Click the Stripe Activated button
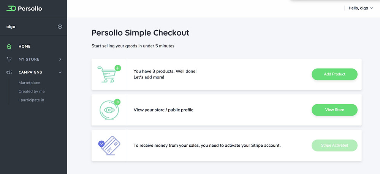Viewport: 380px width, 174px height. coord(334,146)
